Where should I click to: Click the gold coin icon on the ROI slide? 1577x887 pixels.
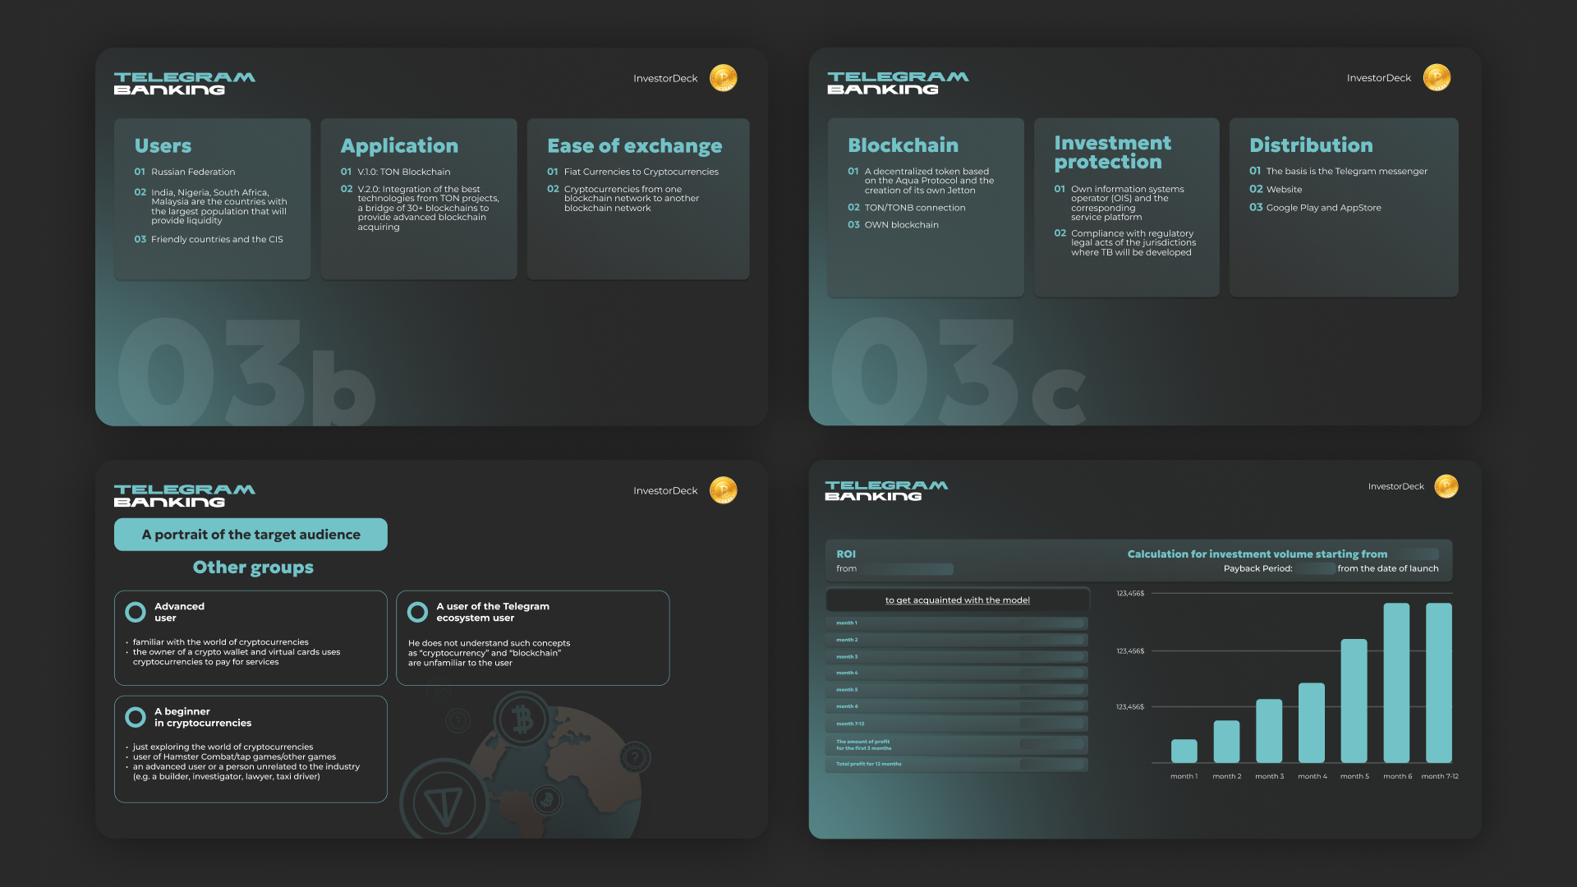[x=1446, y=486]
